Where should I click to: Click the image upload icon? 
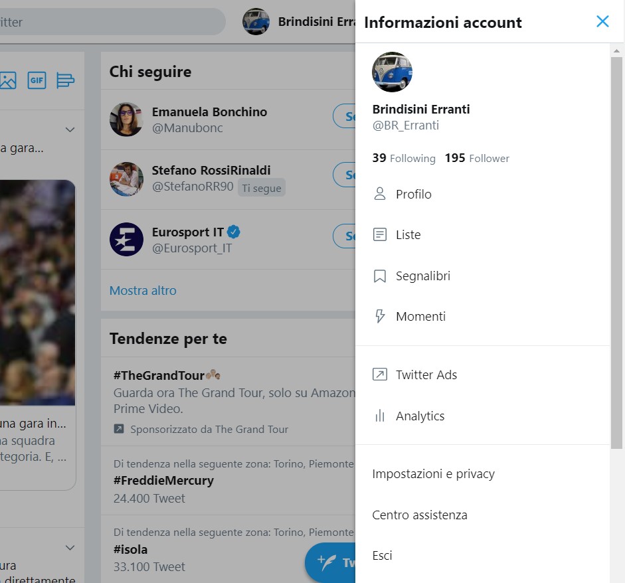pos(8,80)
